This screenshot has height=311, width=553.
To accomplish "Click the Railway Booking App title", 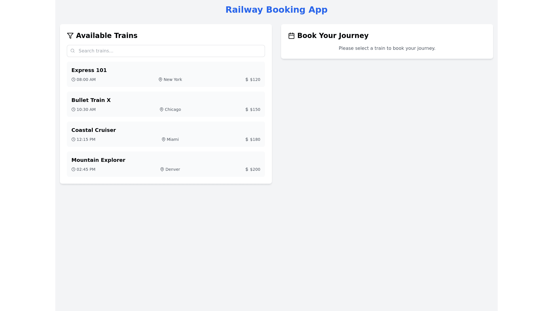I will click(276, 10).
